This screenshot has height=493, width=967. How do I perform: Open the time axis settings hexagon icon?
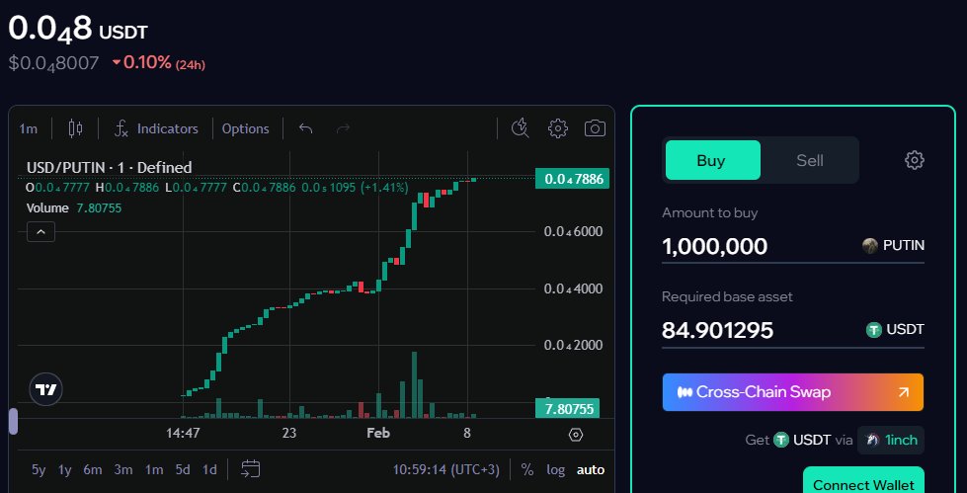(575, 435)
